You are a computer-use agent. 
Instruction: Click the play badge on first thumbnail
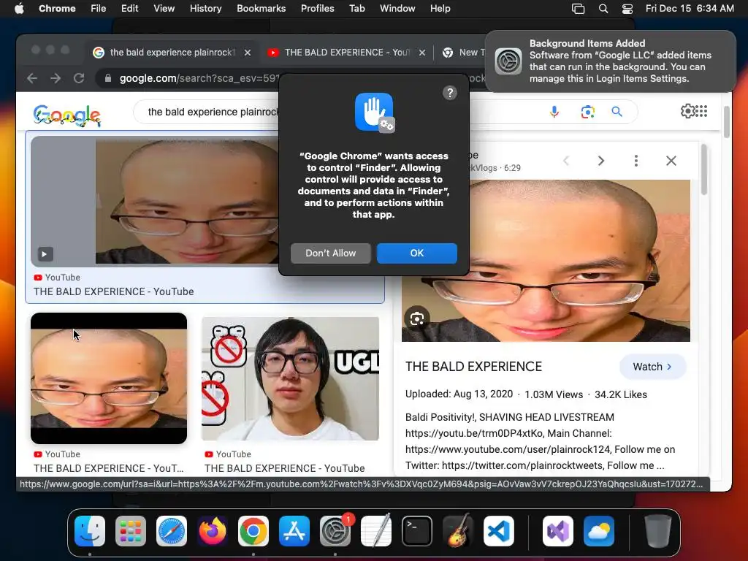tap(45, 253)
